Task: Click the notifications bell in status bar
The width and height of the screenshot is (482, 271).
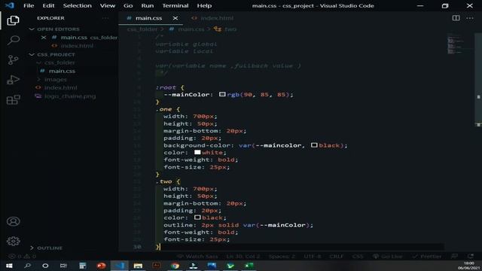Action: point(471,256)
